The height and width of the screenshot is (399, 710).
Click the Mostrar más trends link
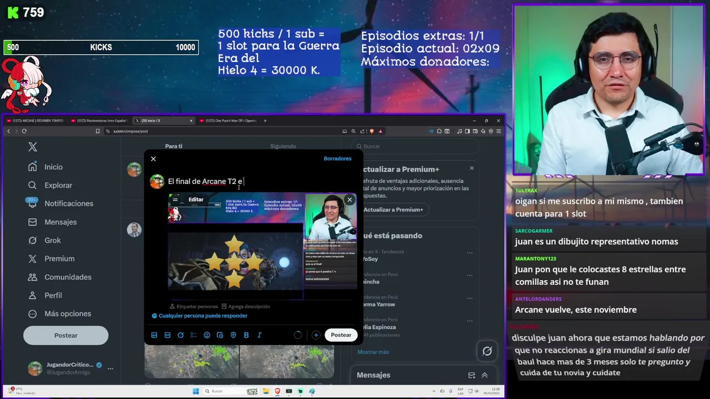(373, 352)
